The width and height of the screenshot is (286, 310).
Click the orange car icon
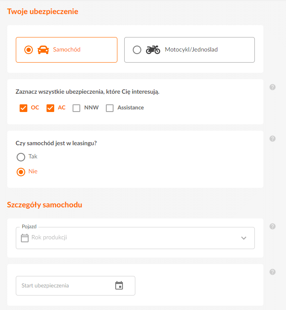[x=43, y=50]
